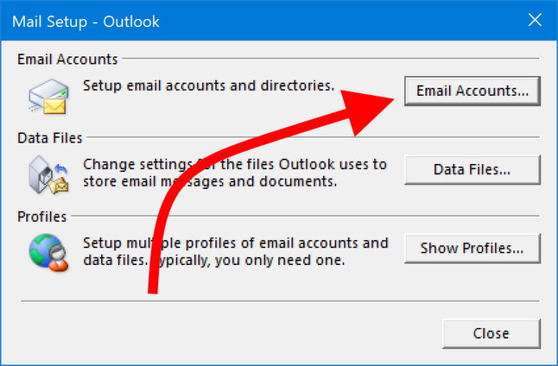This screenshot has height=366, width=558.
Task: Click the 'Setup multiple profiles' description text
Action: 236,252
